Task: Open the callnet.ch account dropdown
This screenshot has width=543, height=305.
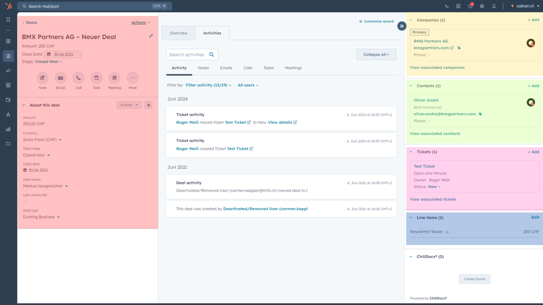Action: pos(525,6)
